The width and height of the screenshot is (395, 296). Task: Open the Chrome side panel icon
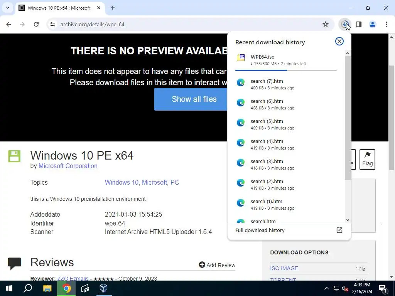(359, 24)
